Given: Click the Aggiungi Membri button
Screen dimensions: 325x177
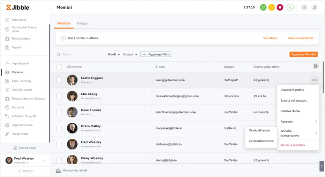Looking at the screenshot, I should click(x=303, y=54).
